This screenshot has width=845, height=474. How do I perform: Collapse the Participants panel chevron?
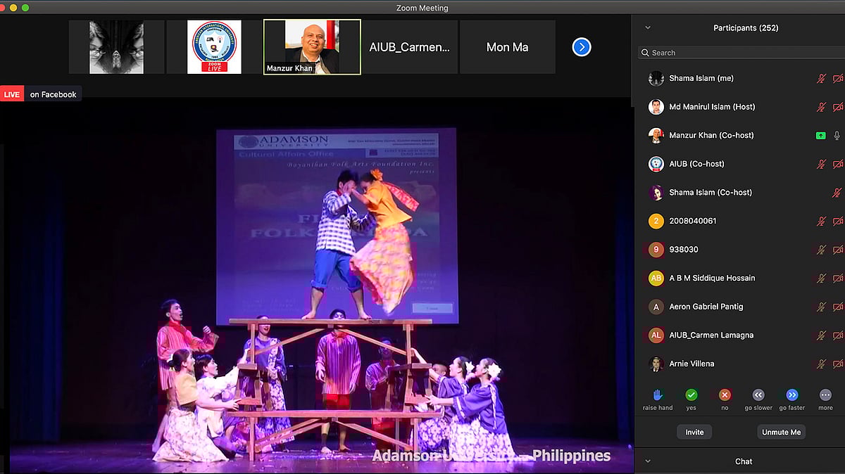click(648, 28)
